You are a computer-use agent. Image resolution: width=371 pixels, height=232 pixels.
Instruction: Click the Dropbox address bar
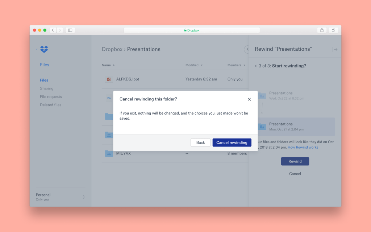(x=192, y=30)
